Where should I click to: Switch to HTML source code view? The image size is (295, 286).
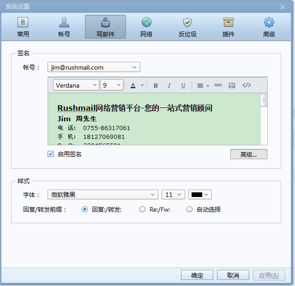(247, 85)
